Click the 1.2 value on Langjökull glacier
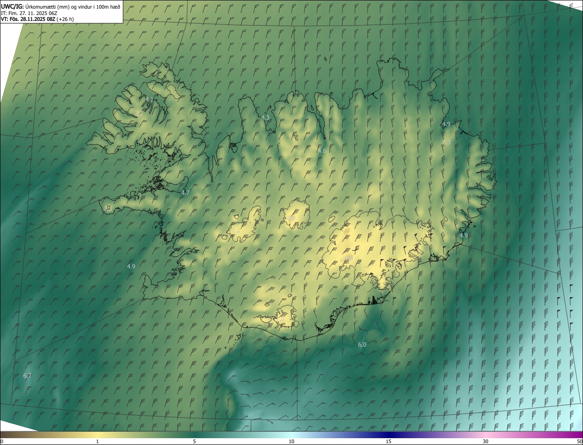This screenshot has height=445, width=583. 236,231
